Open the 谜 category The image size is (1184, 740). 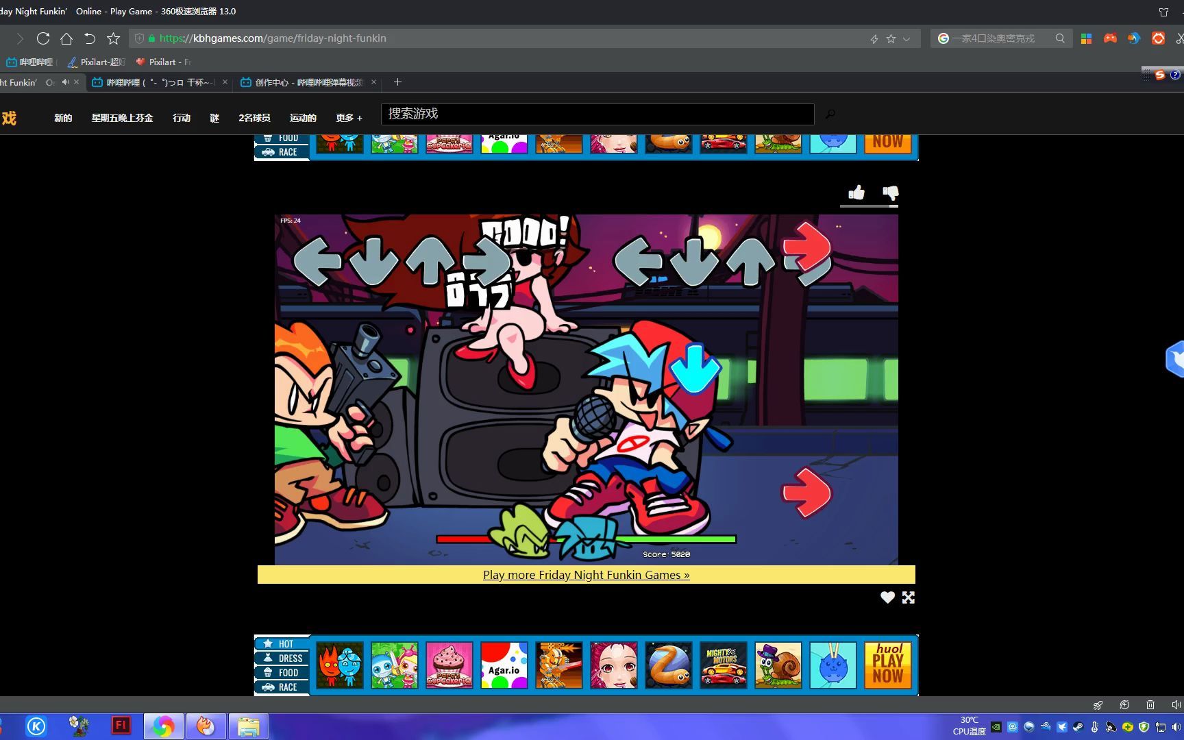click(x=214, y=118)
